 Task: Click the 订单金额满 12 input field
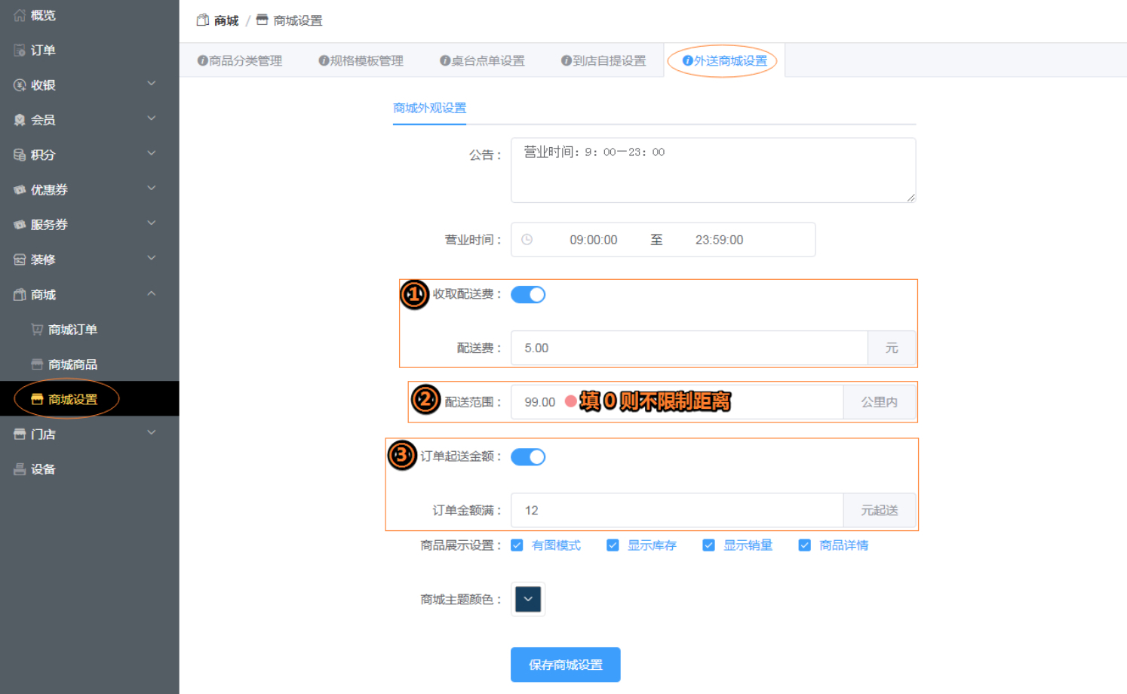point(677,511)
